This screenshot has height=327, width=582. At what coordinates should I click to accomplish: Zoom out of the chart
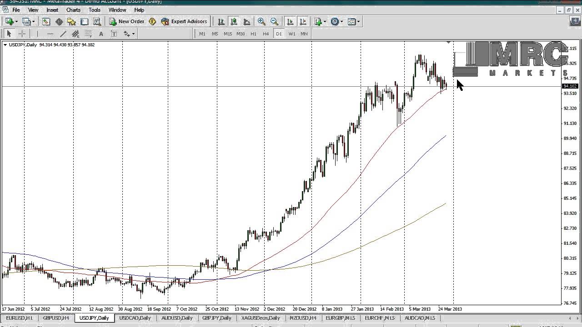click(x=274, y=21)
